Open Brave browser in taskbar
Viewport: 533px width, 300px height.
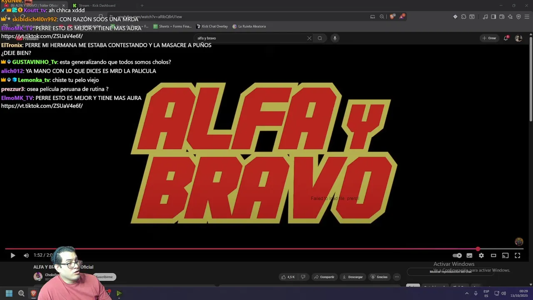(x=33, y=293)
